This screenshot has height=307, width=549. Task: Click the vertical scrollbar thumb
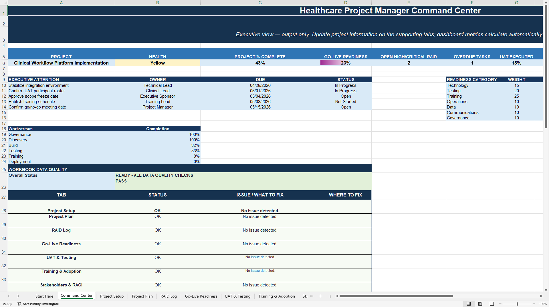546,66
